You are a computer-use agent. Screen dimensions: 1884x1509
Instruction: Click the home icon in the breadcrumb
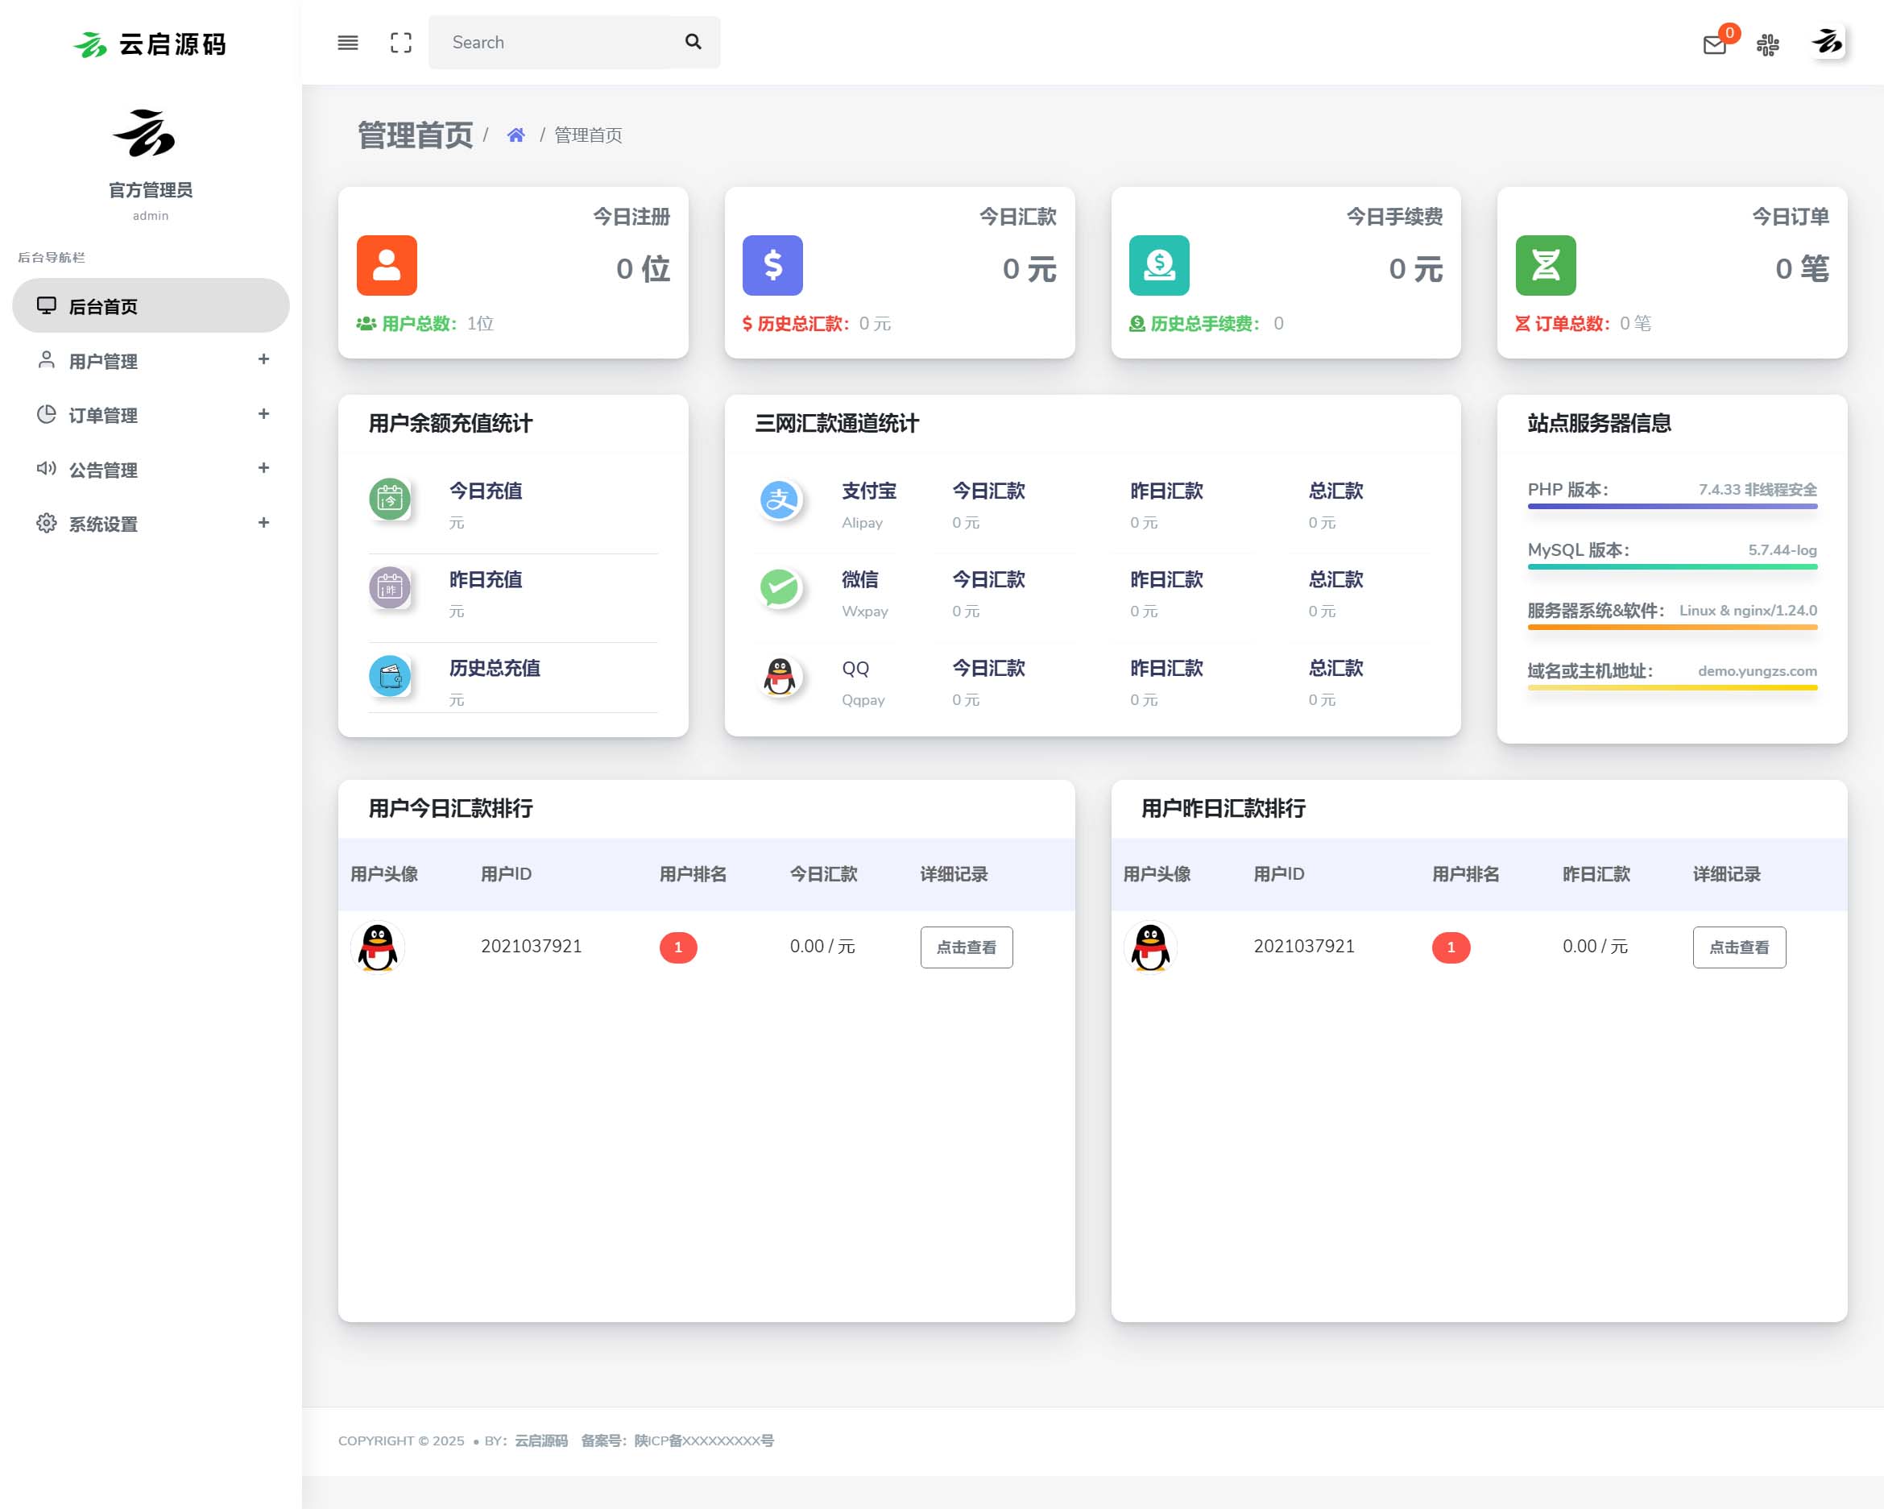516,135
